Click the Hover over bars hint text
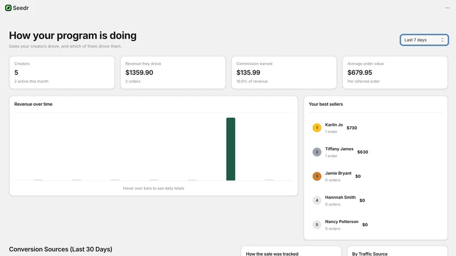Image resolution: width=456 pixels, height=256 pixels. coord(153,188)
